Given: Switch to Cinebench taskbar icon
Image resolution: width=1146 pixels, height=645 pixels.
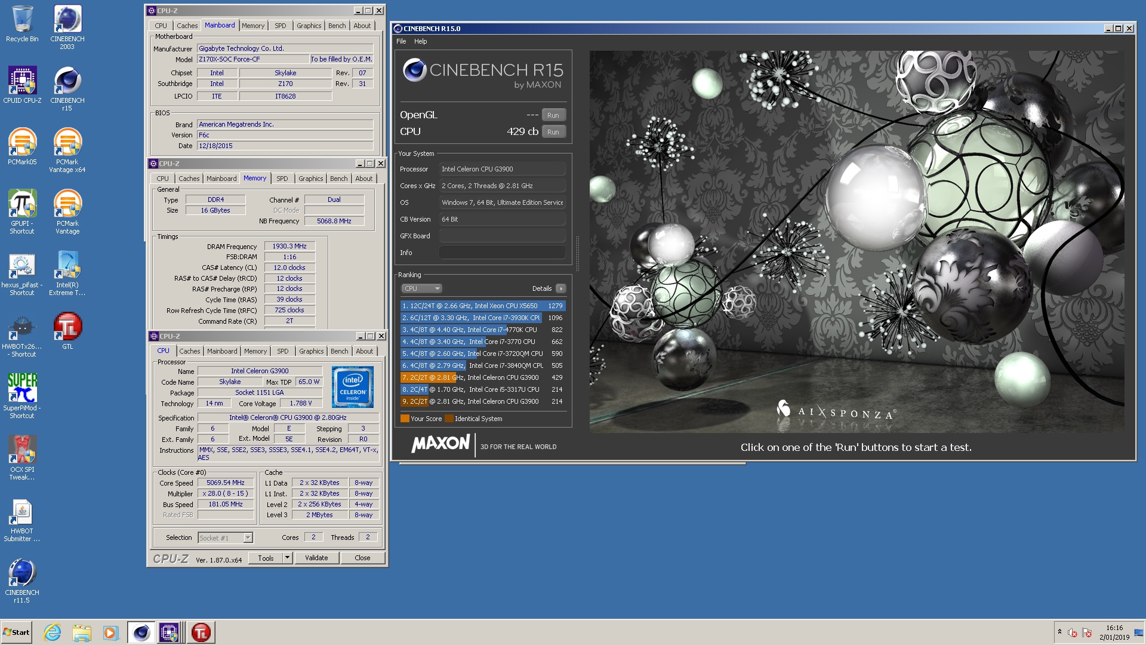Looking at the screenshot, I should (x=141, y=632).
